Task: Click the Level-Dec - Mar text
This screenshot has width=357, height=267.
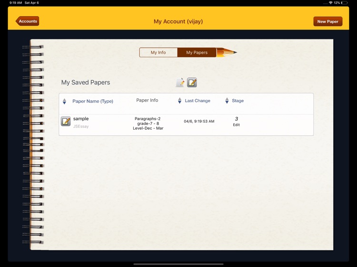Action: point(148,128)
